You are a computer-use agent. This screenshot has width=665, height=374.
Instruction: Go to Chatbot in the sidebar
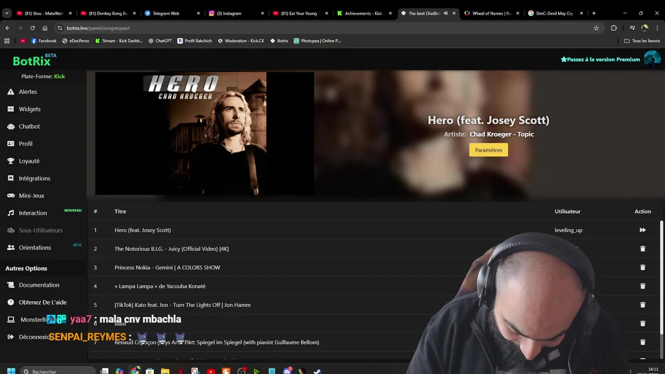click(29, 126)
